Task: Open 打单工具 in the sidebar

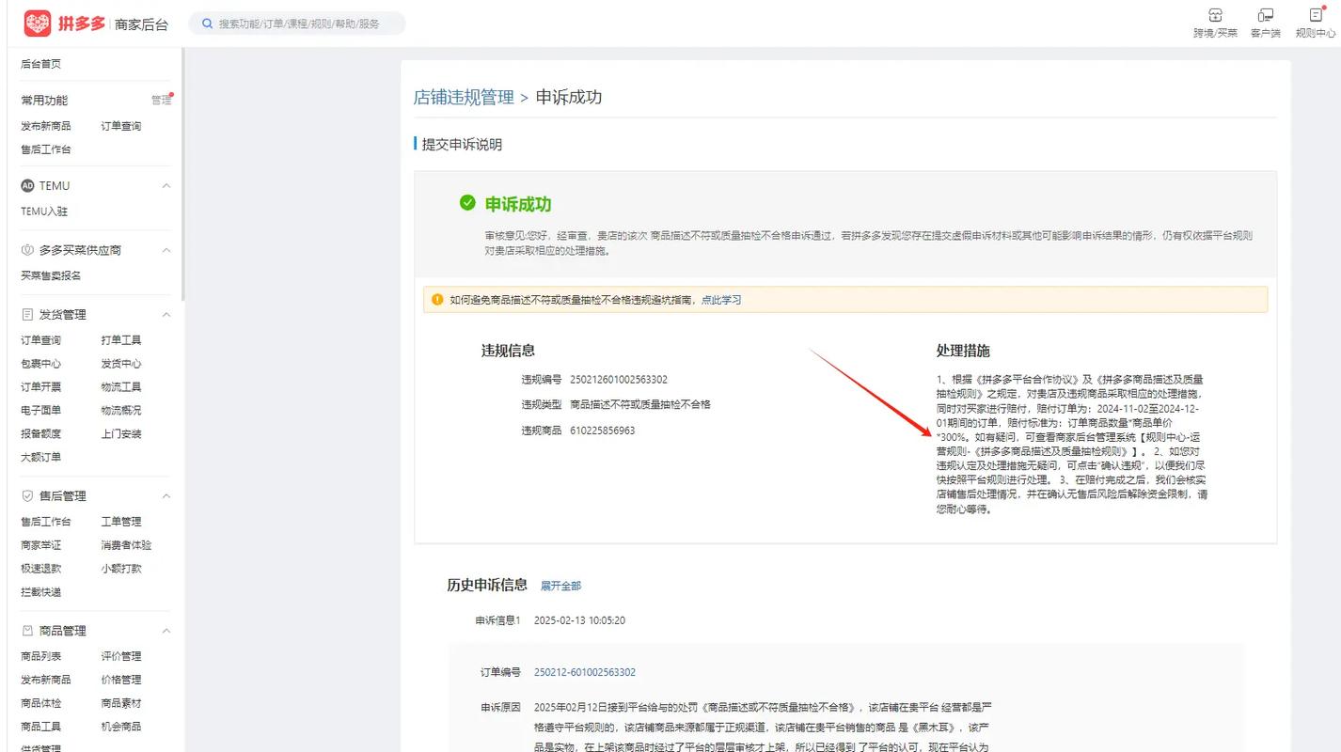Action: pos(121,340)
